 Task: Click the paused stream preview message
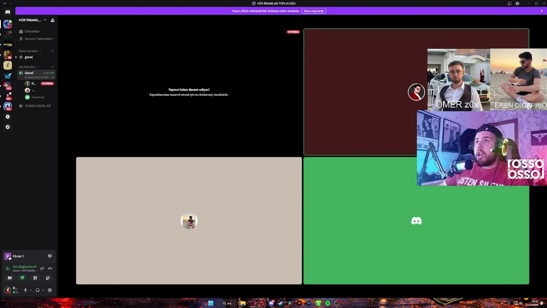coord(189,92)
